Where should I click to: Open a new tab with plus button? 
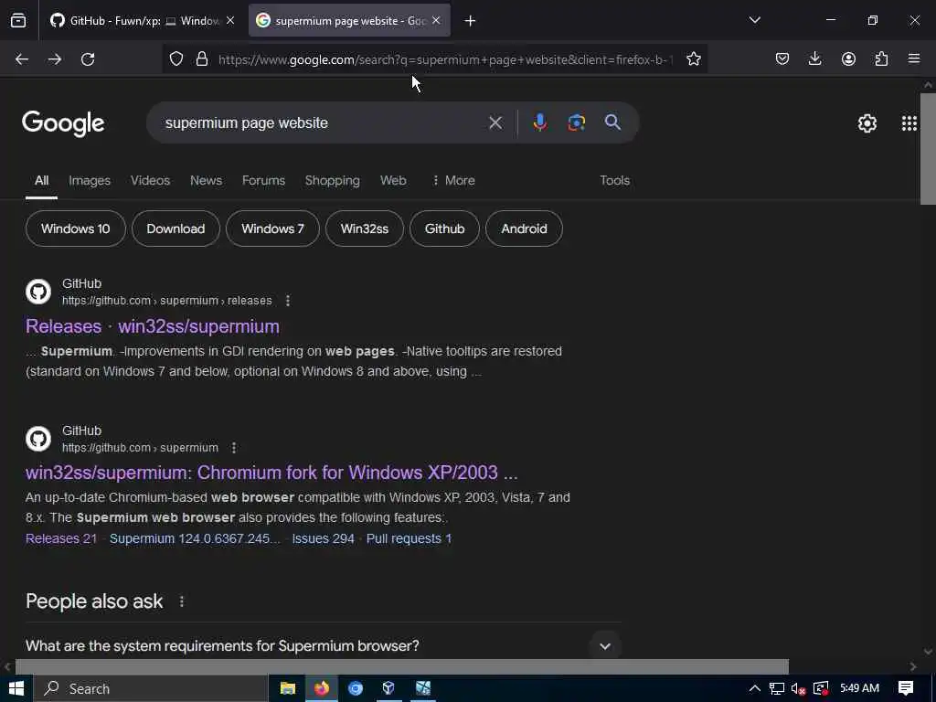[470, 21]
